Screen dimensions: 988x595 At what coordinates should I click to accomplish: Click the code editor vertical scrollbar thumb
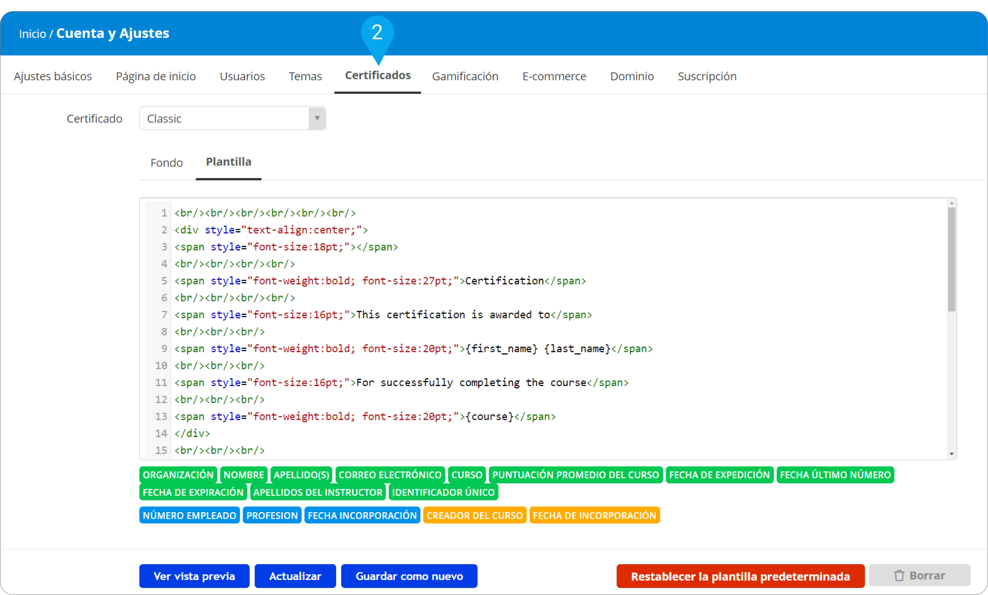tap(952, 260)
